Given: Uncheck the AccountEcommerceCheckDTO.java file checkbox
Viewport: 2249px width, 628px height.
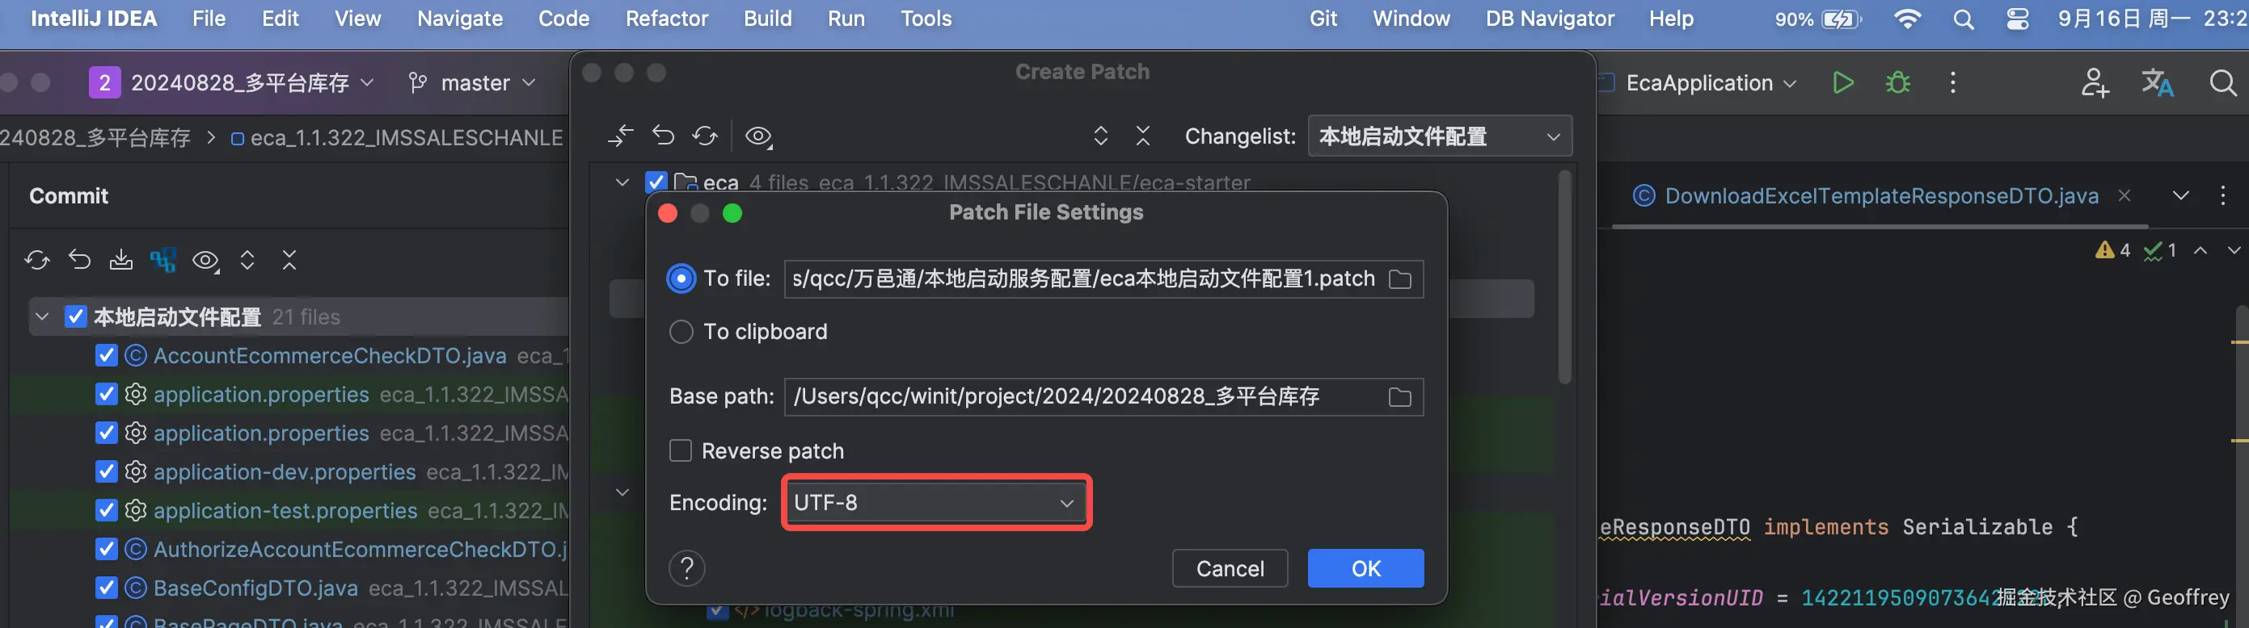Looking at the screenshot, I should [107, 356].
